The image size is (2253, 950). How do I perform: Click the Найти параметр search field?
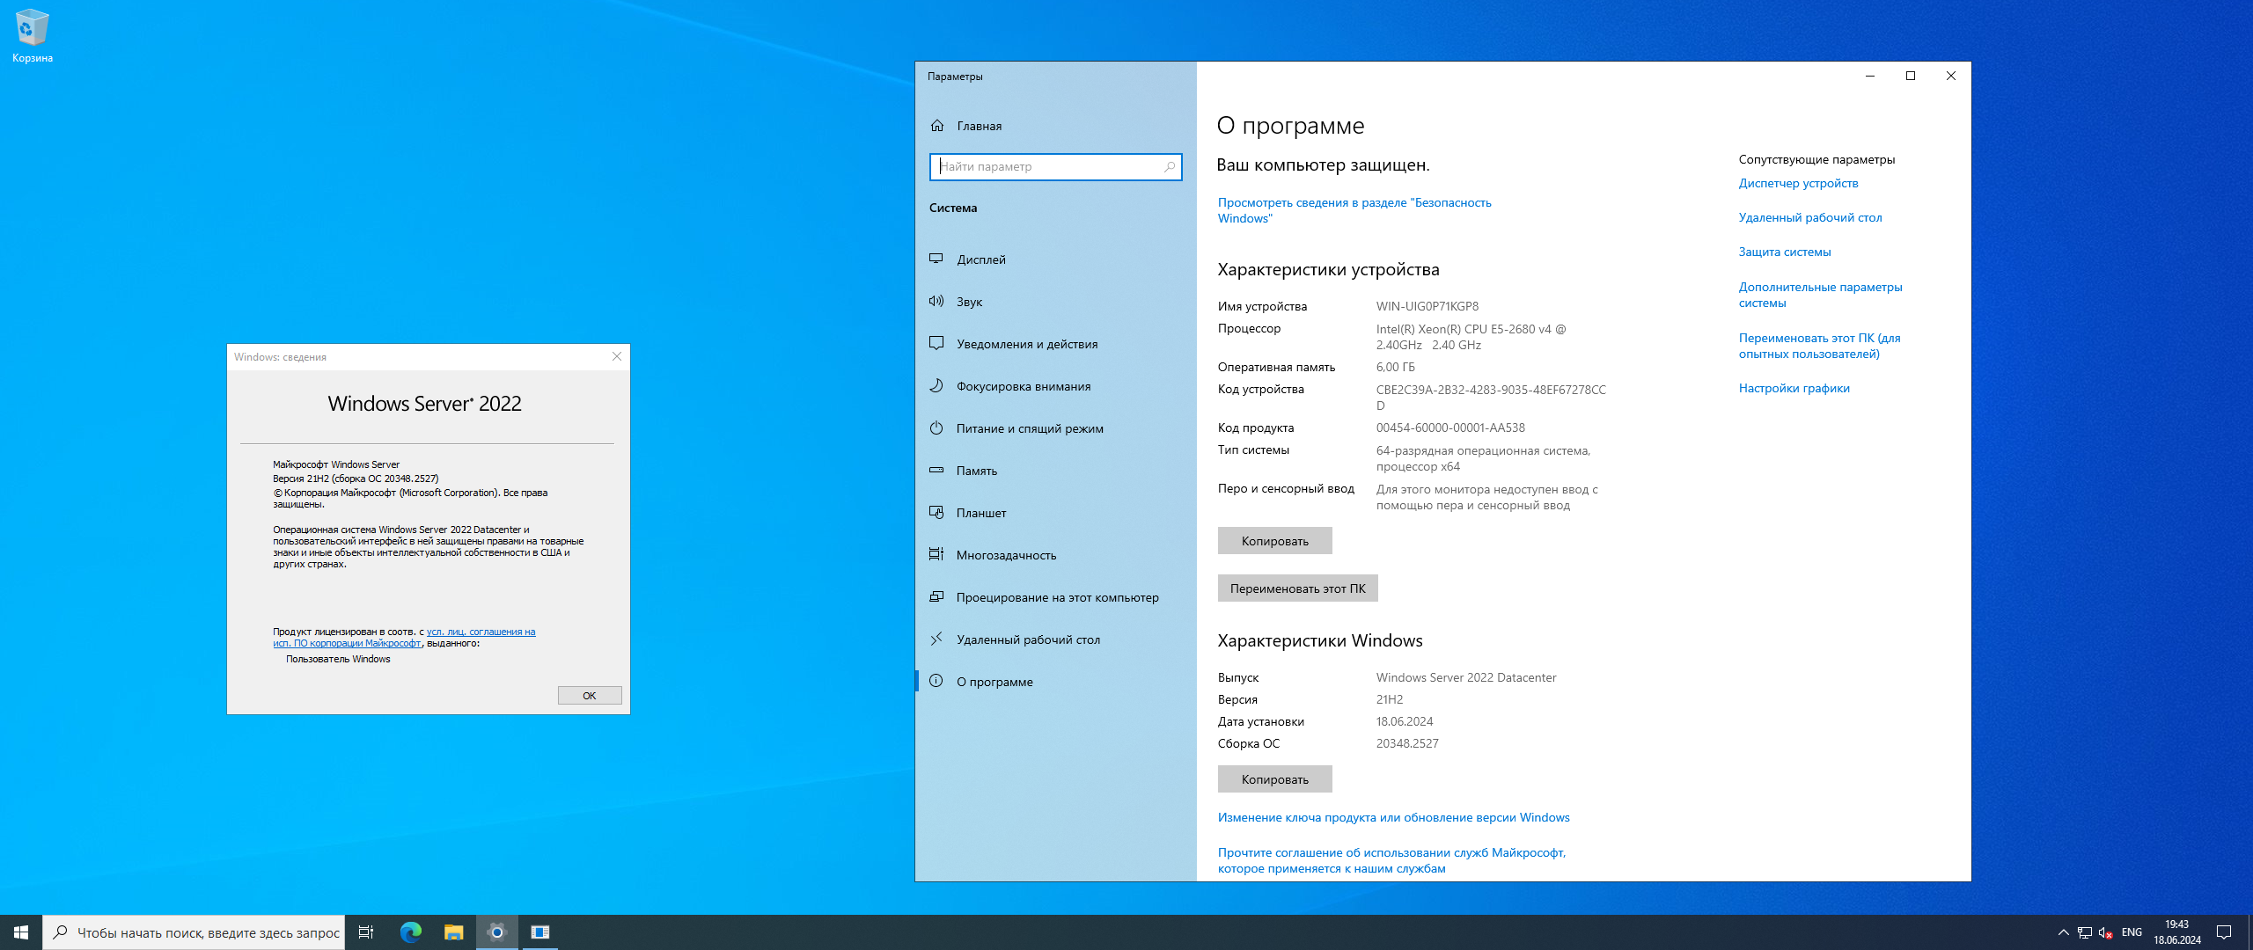point(1047,166)
